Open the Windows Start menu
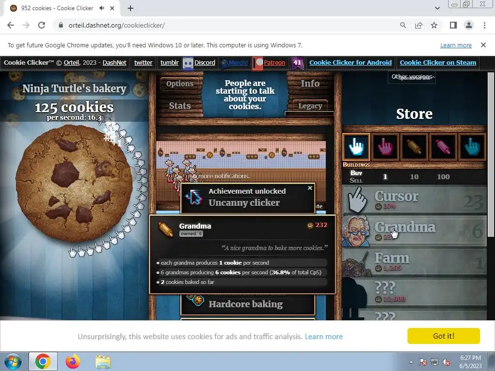495x371 pixels. 13,361
